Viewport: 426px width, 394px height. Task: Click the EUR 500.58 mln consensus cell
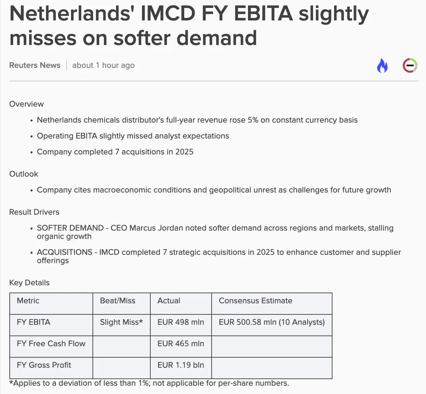[272, 322]
